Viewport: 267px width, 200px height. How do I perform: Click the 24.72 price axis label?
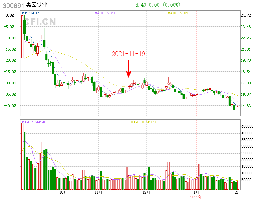coord(246,16)
